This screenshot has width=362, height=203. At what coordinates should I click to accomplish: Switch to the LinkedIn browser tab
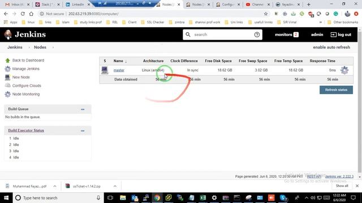[x=77, y=5]
